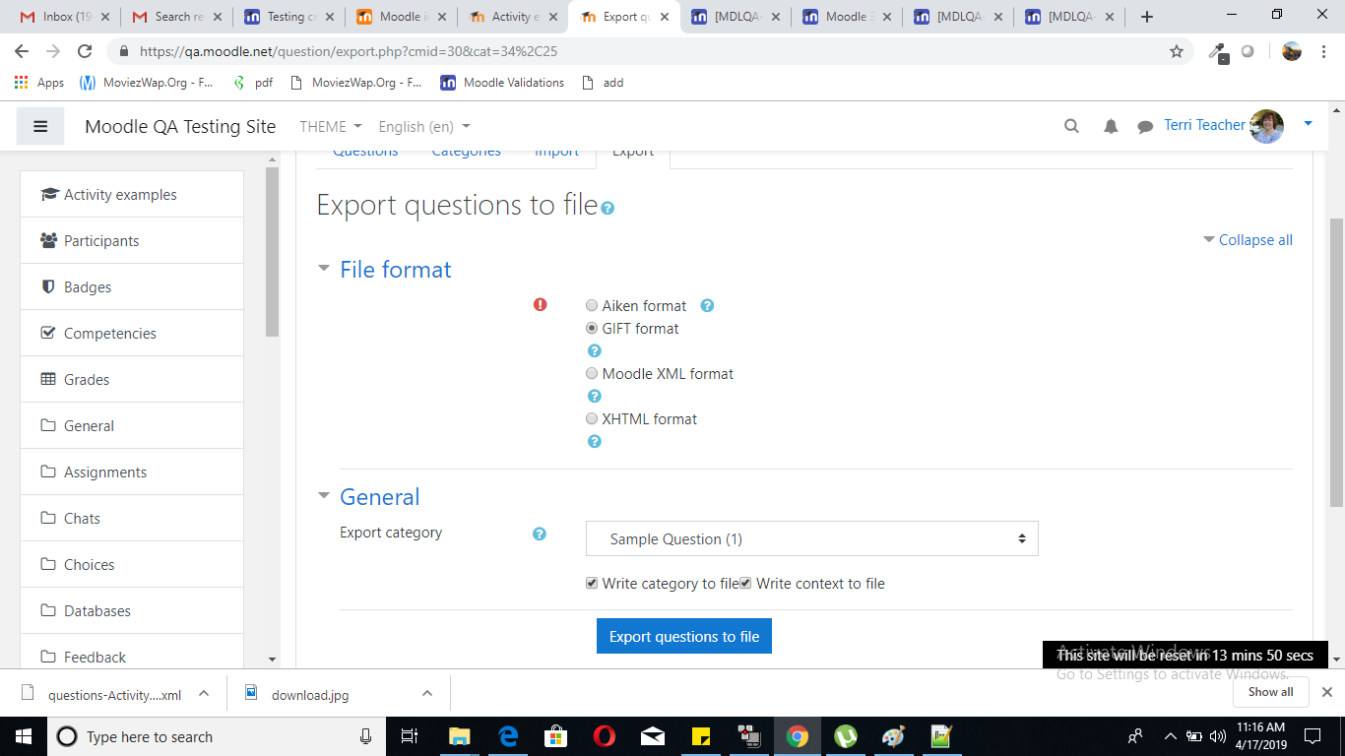Image resolution: width=1345 pixels, height=756 pixels.
Task: Click Terri Teacher name link
Action: tap(1204, 125)
